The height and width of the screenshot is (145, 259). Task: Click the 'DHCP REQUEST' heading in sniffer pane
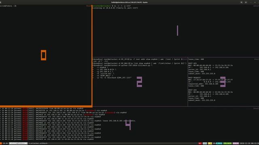(x=194, y=78)
